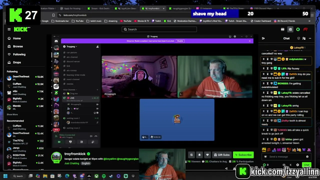Open Mando channel in Following list

(25, 107)
